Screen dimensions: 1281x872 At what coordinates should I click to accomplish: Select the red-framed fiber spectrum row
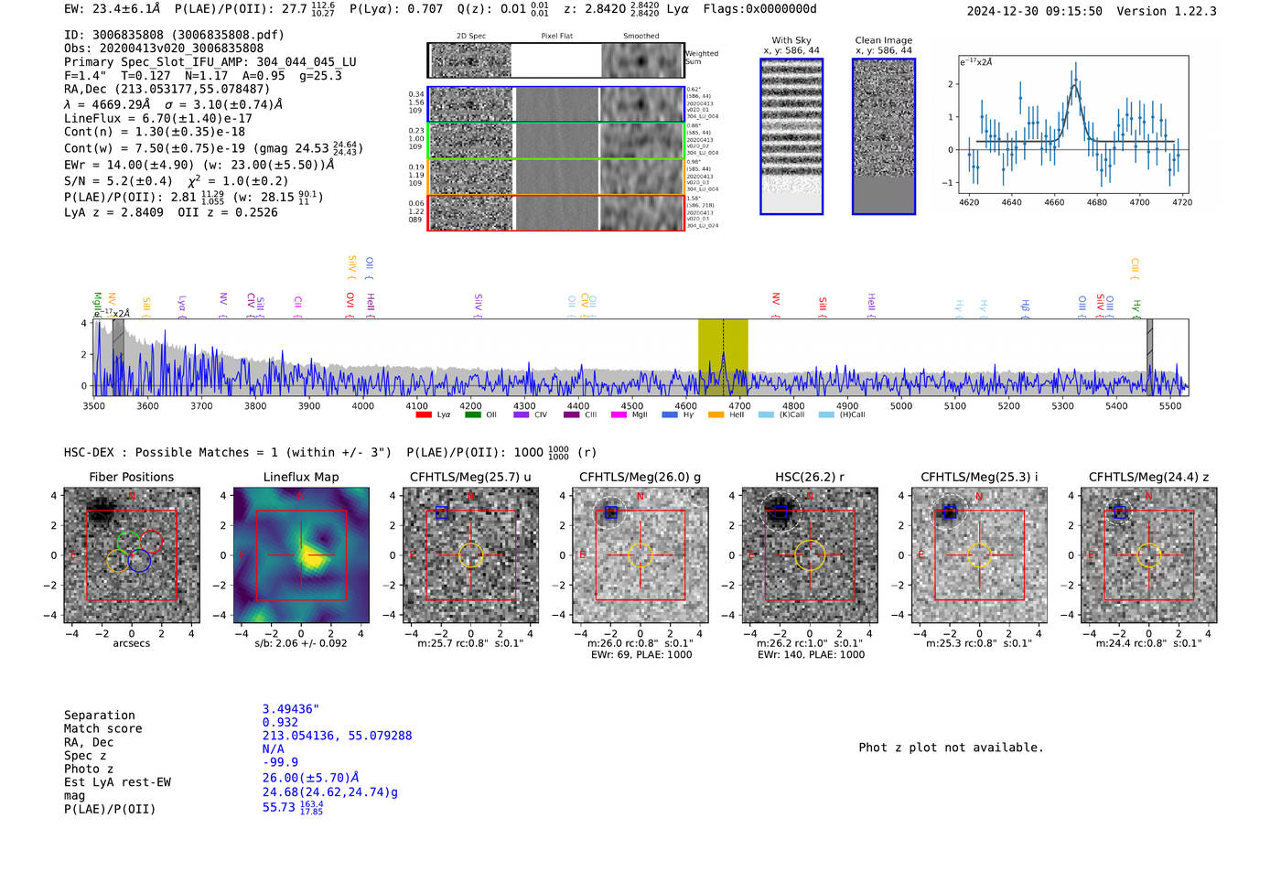click(556, 213)
